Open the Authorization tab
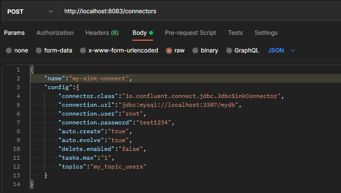The height and width of the screenshot is (193, 341). coord(55,33)
